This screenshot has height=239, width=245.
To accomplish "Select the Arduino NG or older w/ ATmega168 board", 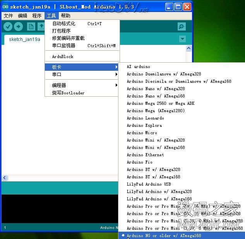I will pos(164,236).
